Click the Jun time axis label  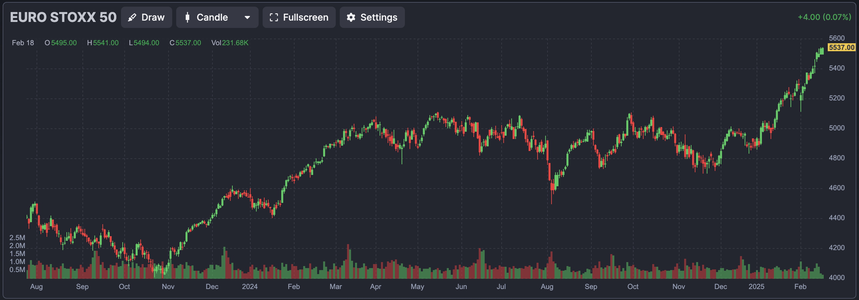461,287
